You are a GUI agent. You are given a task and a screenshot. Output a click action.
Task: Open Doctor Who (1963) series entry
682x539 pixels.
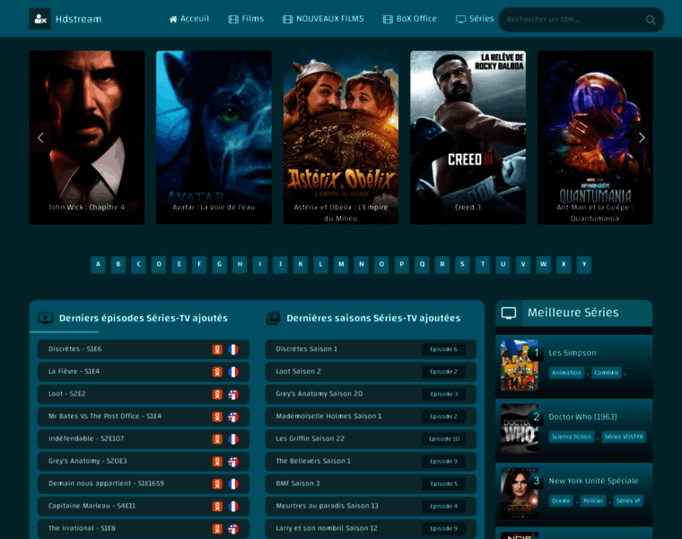tap(582, 417)
